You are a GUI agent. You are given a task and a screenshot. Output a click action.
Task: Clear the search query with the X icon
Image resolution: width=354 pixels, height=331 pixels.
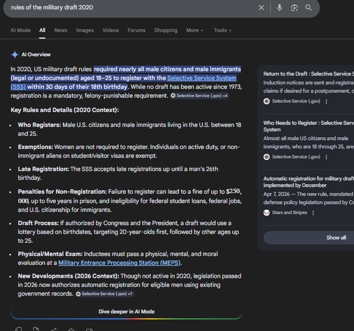[261, 8]
